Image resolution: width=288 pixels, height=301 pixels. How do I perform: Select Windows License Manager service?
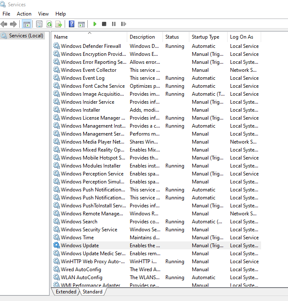[x=157, y=118]
